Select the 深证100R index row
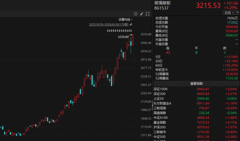Screen dimensions: 240x141 (196, 89)
